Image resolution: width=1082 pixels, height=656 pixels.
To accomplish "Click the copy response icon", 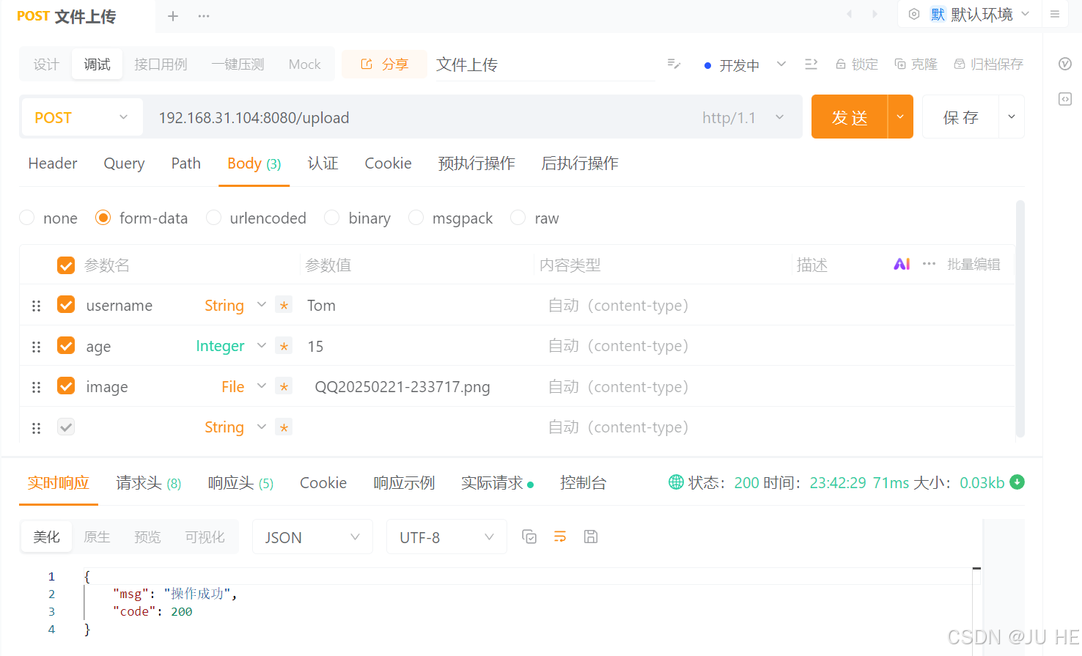I will pos(529,537).
